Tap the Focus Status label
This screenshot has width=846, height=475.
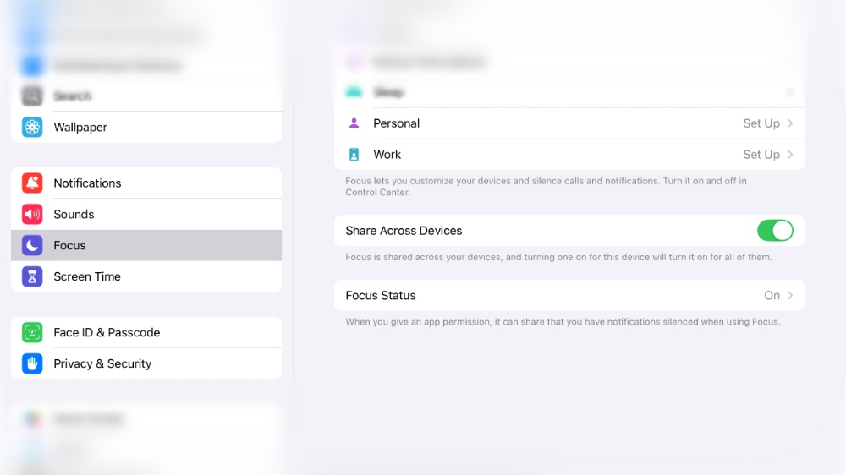click(x=381, y=296)
